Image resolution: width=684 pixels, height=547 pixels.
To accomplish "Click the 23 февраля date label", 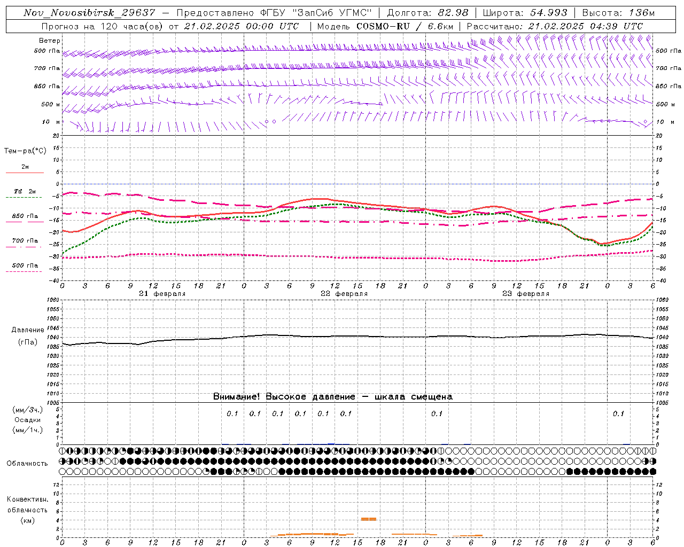I will tap(526, 294).
